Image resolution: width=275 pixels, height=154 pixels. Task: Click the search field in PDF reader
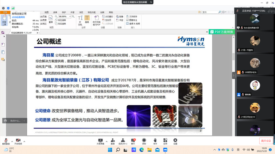(210, 12)
